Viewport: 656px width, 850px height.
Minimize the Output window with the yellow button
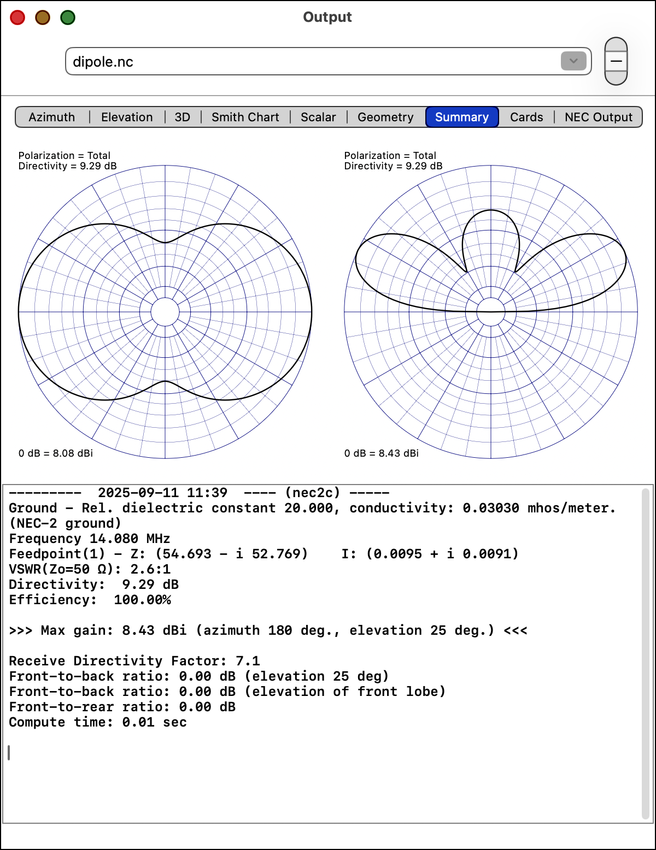click(x=43, y=17)
